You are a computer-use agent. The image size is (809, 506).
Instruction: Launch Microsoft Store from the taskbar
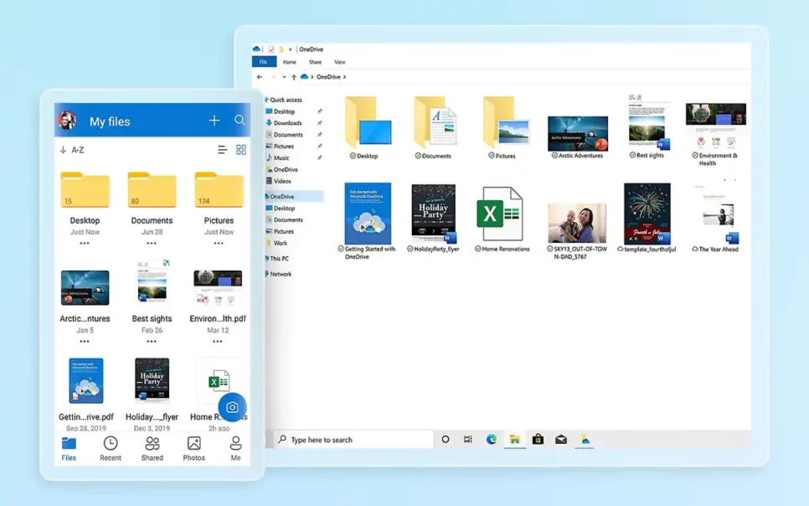click(x=538, y=438)
